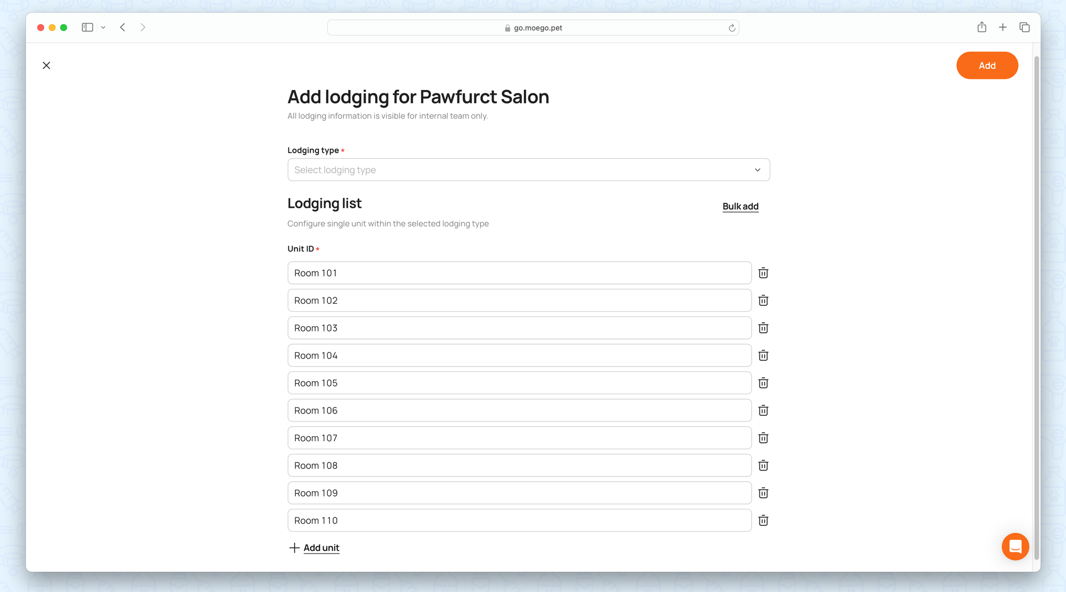1066x592 pixels.
Task: Click Add unit link
Action: pos(321,548)
